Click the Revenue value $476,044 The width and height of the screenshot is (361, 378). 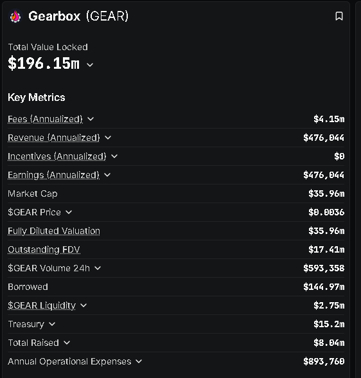point(324,138)
